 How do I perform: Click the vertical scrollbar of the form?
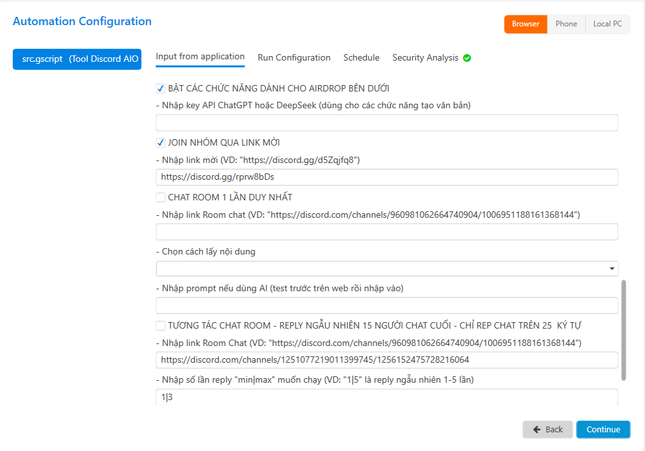point(623,329)
